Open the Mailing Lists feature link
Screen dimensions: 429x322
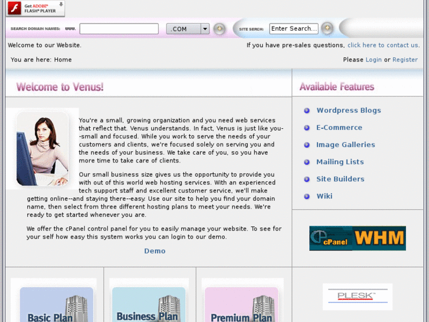340,162
